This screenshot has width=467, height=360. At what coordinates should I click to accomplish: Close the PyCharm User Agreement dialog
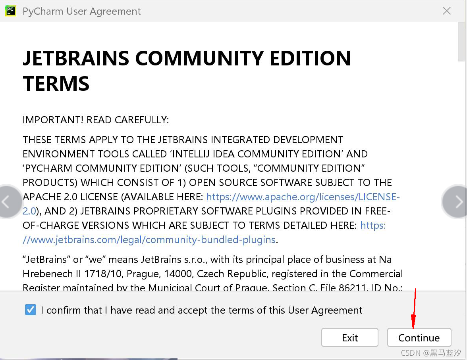[446, 11]
